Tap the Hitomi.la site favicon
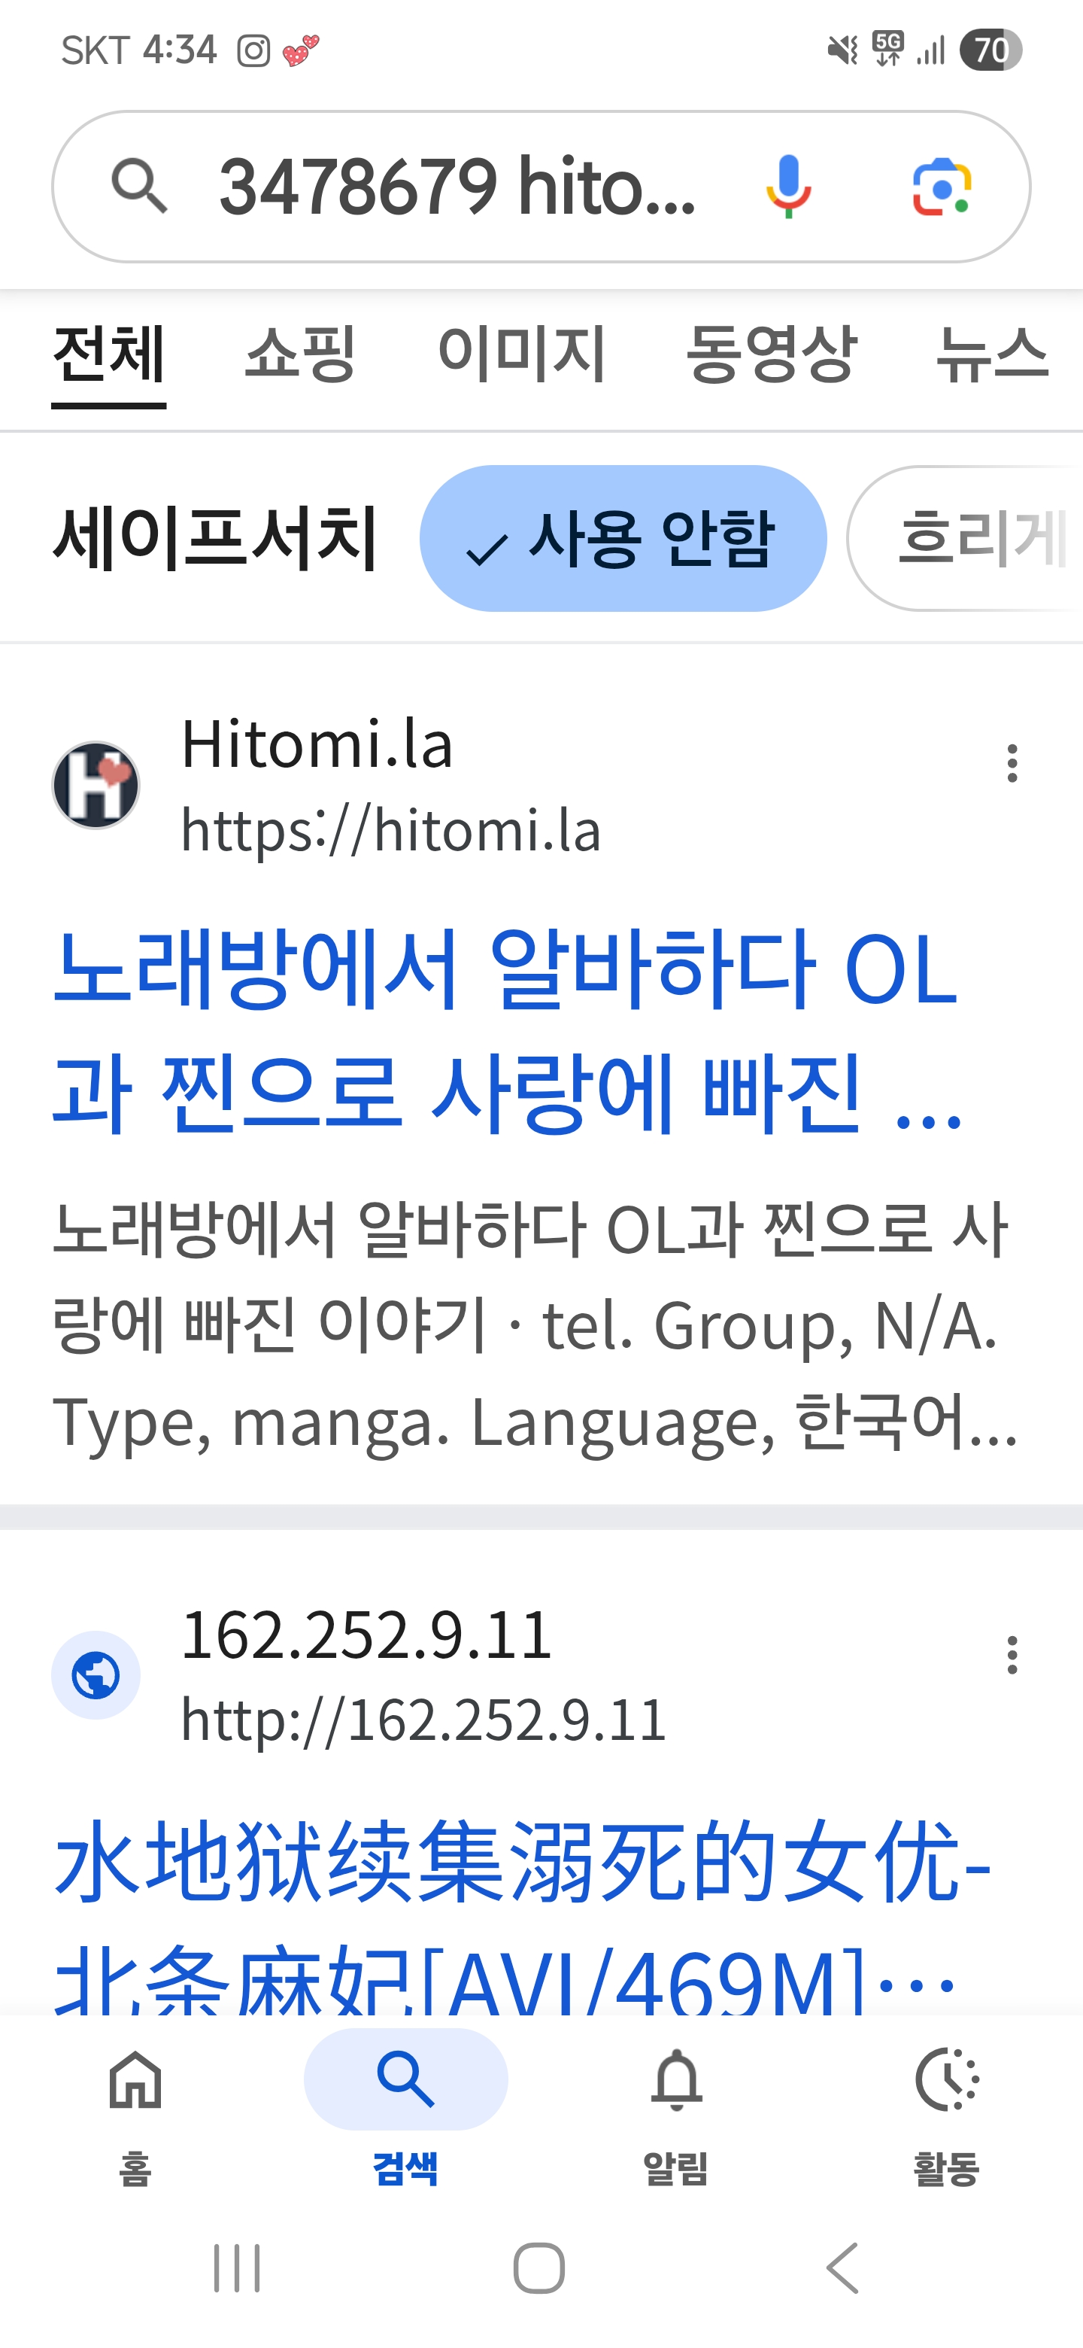Viewport: 1083px width, 2348px height. (96, 785)
